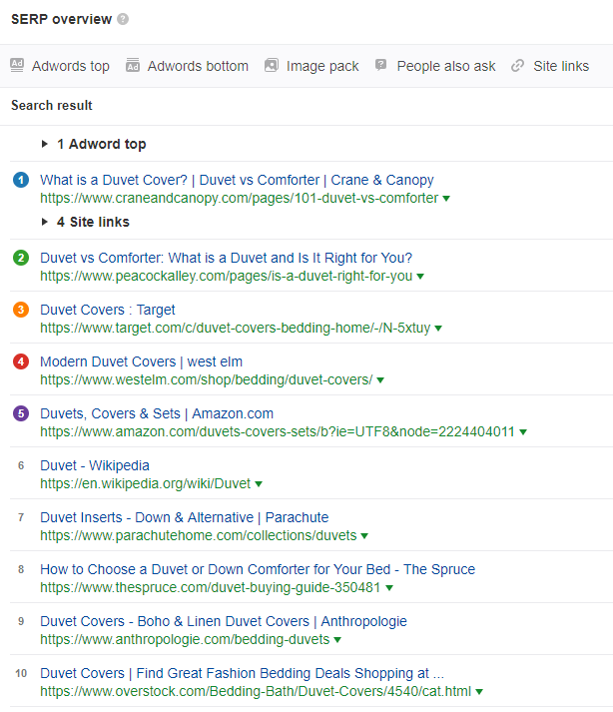Click the anthropologie.com bedding-duvets URL link

(x=185, y=639)
